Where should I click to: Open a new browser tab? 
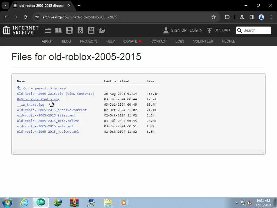(79, 5)
